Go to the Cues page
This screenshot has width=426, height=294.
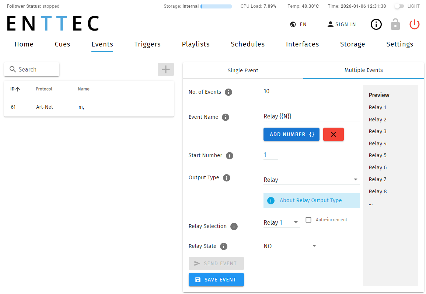pyautogui.click(x=63, y=44)
